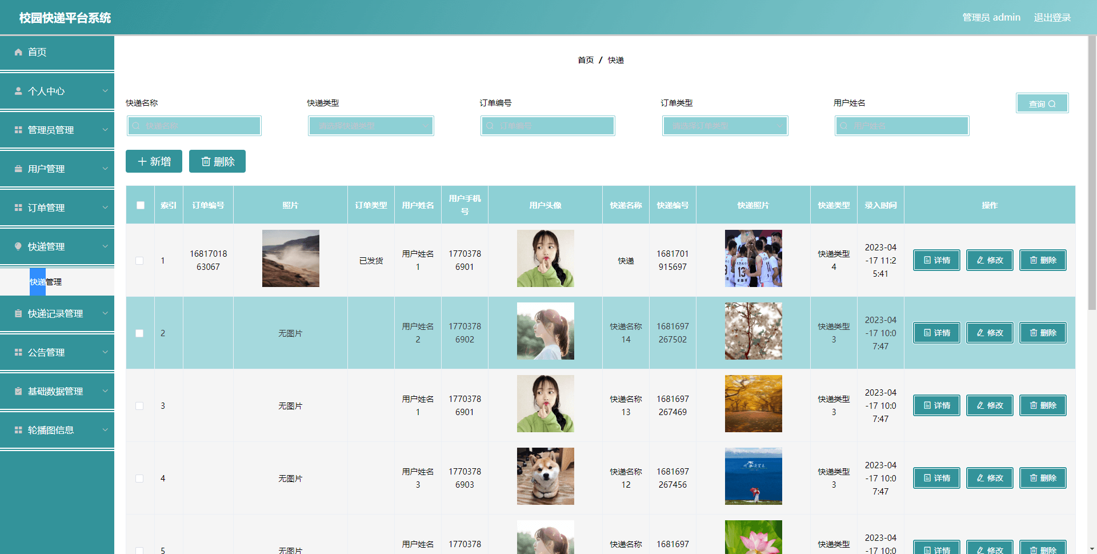Click the clipboard icon beside 快递记录管理

18,313
